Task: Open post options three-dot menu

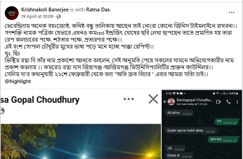Action: pyautogui.click(x=232, y=12)
